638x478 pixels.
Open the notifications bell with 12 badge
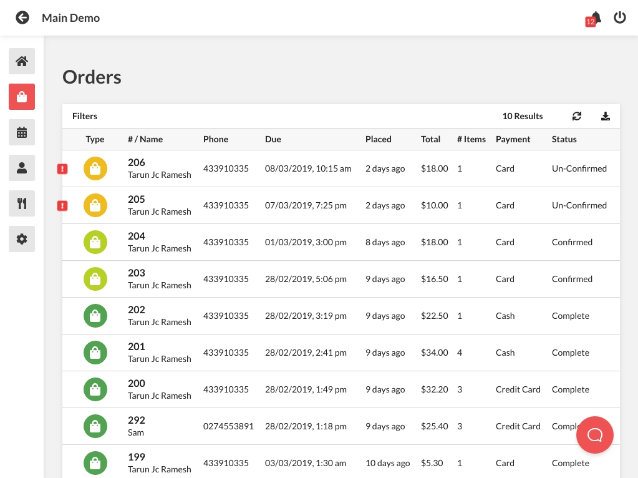pos(595,18)
